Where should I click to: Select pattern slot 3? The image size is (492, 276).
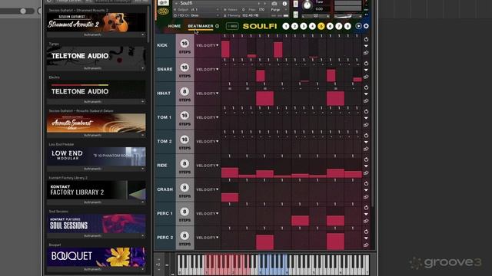pyautogui.click(x=304, y=26)
